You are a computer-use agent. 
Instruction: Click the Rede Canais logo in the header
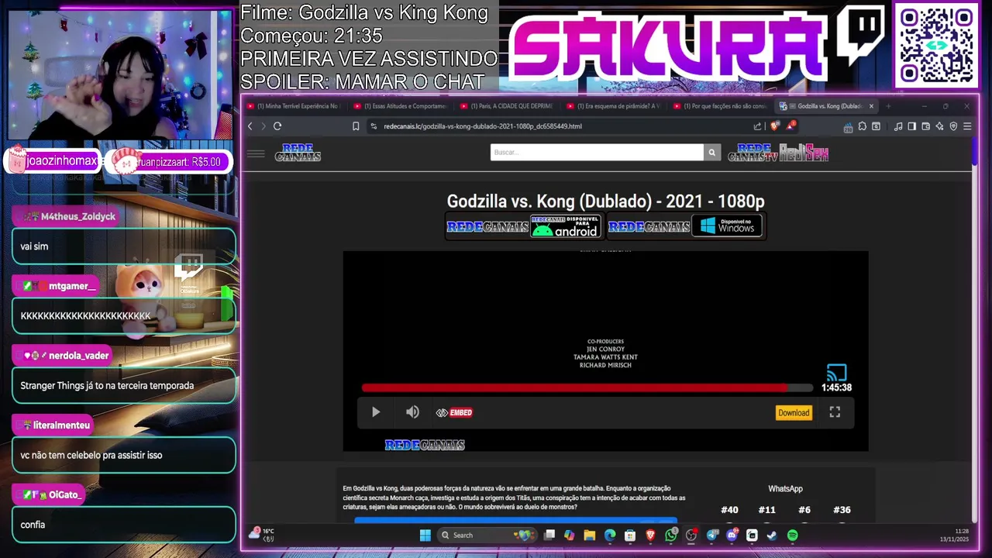[298, 153]
